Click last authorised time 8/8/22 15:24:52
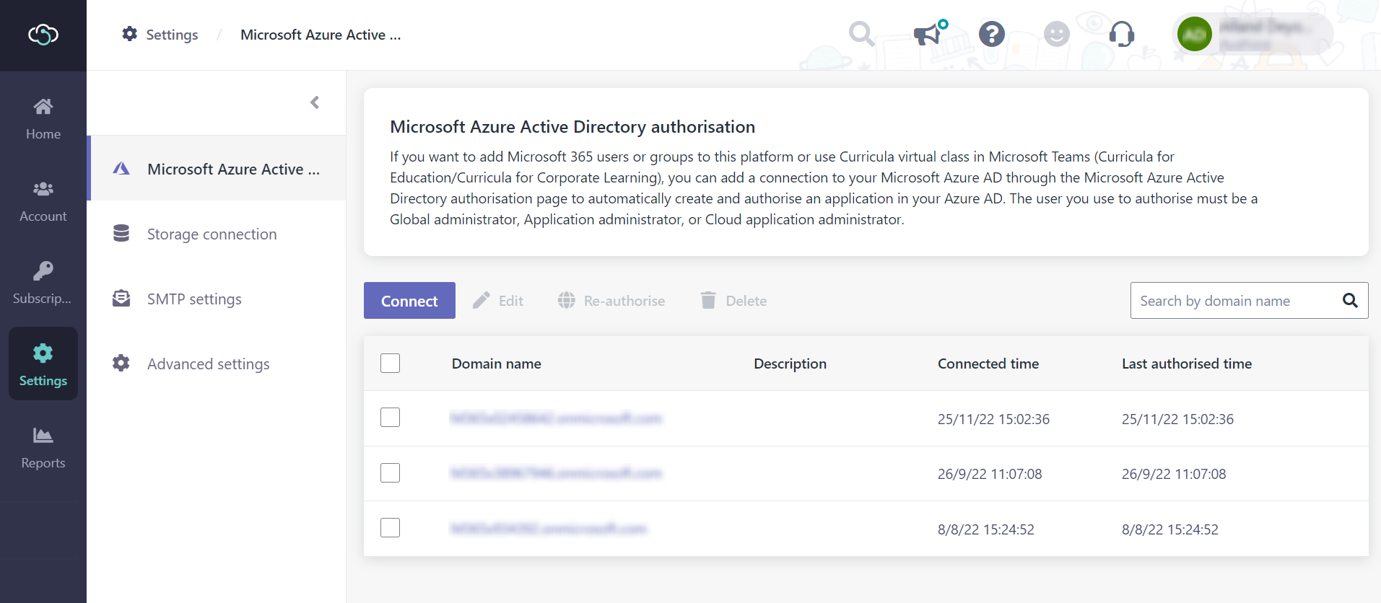The image size is (1381, 603). click(1170, 529)
